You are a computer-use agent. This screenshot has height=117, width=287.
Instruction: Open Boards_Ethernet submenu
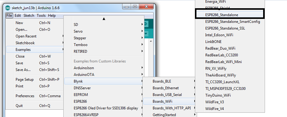tap(170, 88)
